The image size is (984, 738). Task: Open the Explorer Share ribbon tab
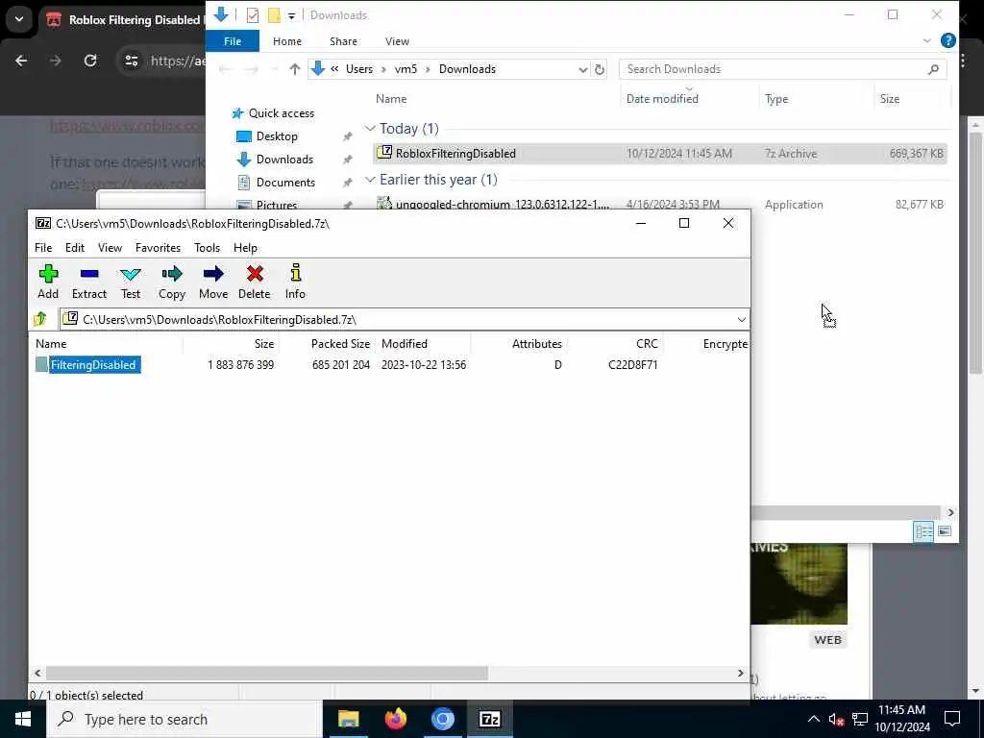pos(343,40)
